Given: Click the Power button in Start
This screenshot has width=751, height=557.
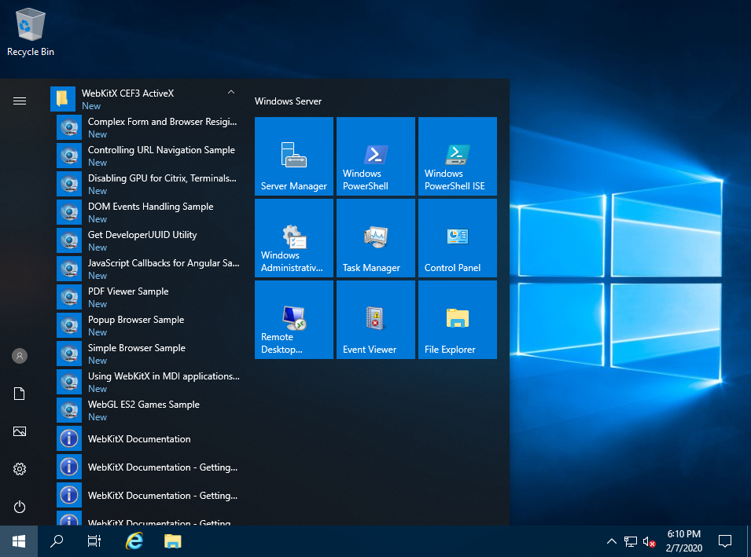Looking at the screenshot, I should pyautogui.click(x=20, y=507).
